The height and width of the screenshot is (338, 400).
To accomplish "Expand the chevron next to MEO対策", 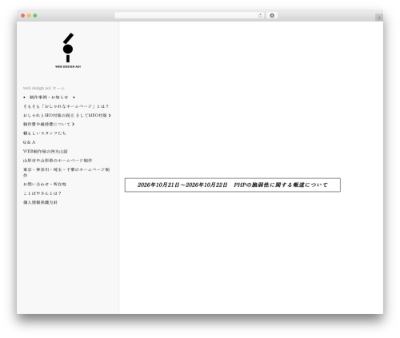I will [x=110, y=115].
